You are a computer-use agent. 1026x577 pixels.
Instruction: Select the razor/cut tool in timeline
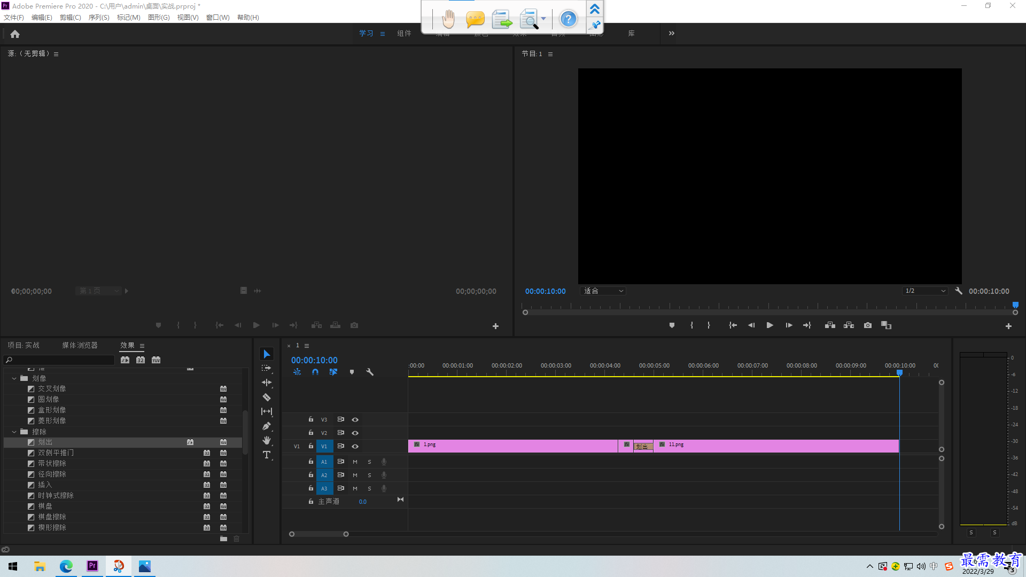coord(266,396)
